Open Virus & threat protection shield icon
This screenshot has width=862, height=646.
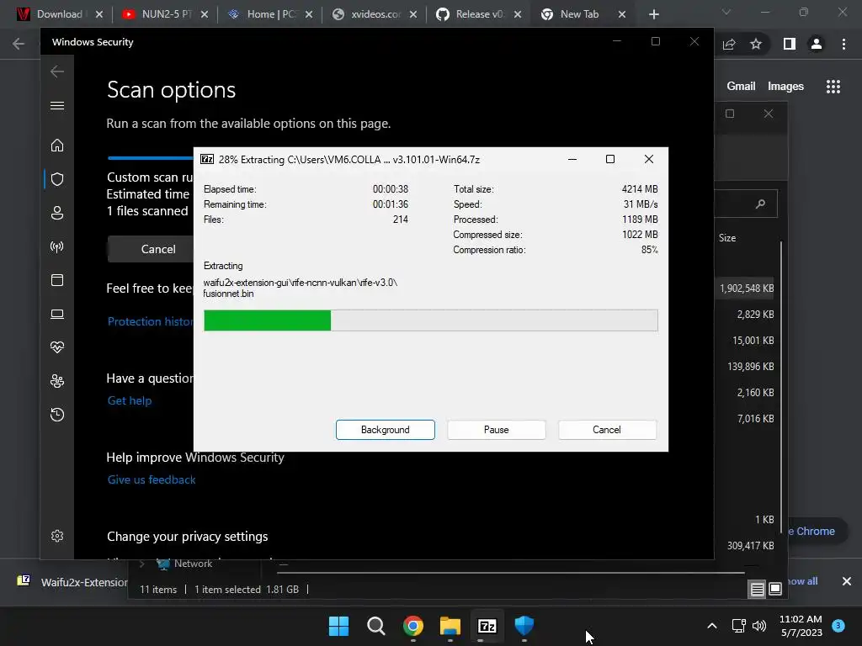(x=57, y=179)
